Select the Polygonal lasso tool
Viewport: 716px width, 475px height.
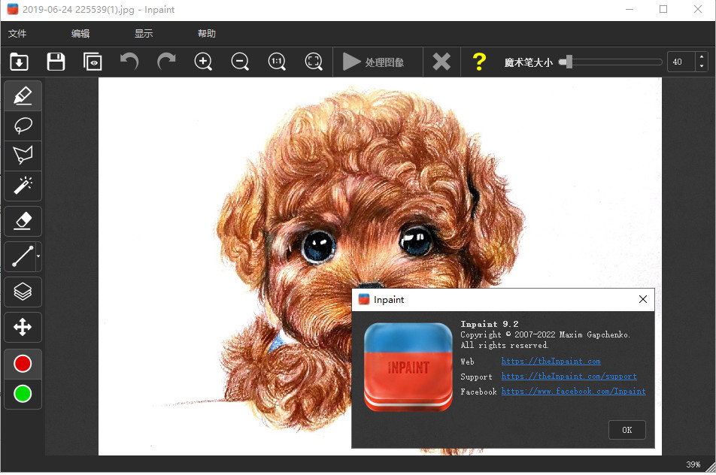(23, 156)
